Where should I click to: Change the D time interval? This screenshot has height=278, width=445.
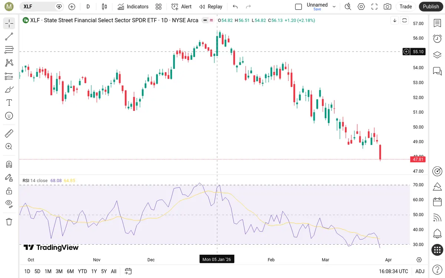click(88, 6)
